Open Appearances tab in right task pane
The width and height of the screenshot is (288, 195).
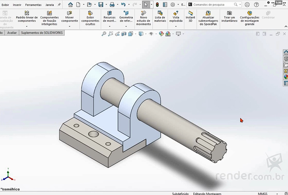tap(286, 77)
